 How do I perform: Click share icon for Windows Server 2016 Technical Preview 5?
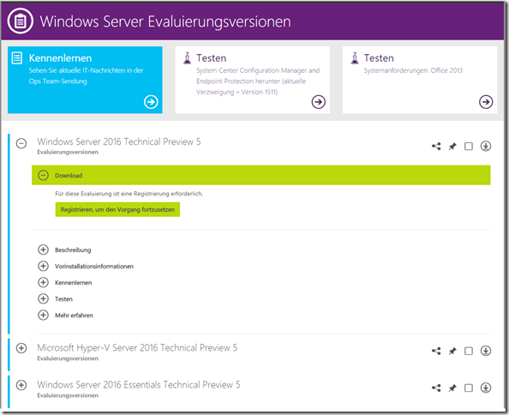(436, 147)
